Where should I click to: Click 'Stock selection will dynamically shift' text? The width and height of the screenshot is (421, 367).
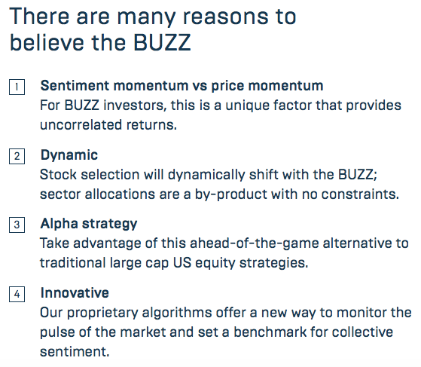click(159, 175)
